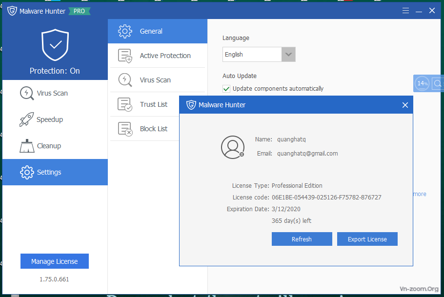Click the 14% floating usage indicator
The width and height of the screenshot is (444, 297).
(422, 83)
